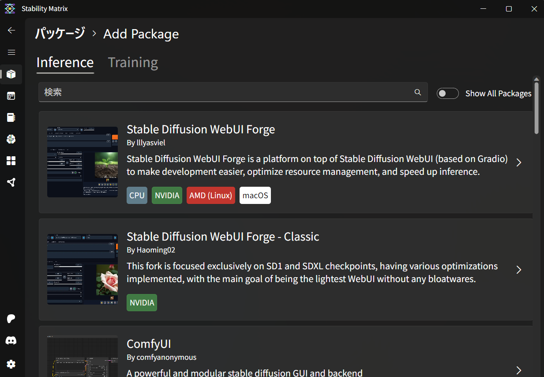544x377 pixels.
Task: Click the Forge - Classic rose thumbnail
Action: (83, 269)
